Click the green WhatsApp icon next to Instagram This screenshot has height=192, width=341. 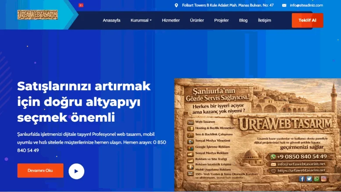click(316, 179)
